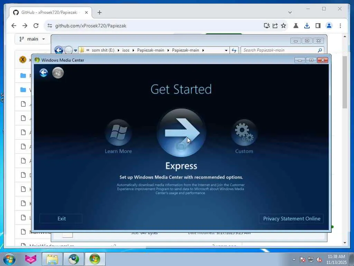Open the pink cat taskbar app
This screenshot has height=266, width=354.
pos(31,259)
